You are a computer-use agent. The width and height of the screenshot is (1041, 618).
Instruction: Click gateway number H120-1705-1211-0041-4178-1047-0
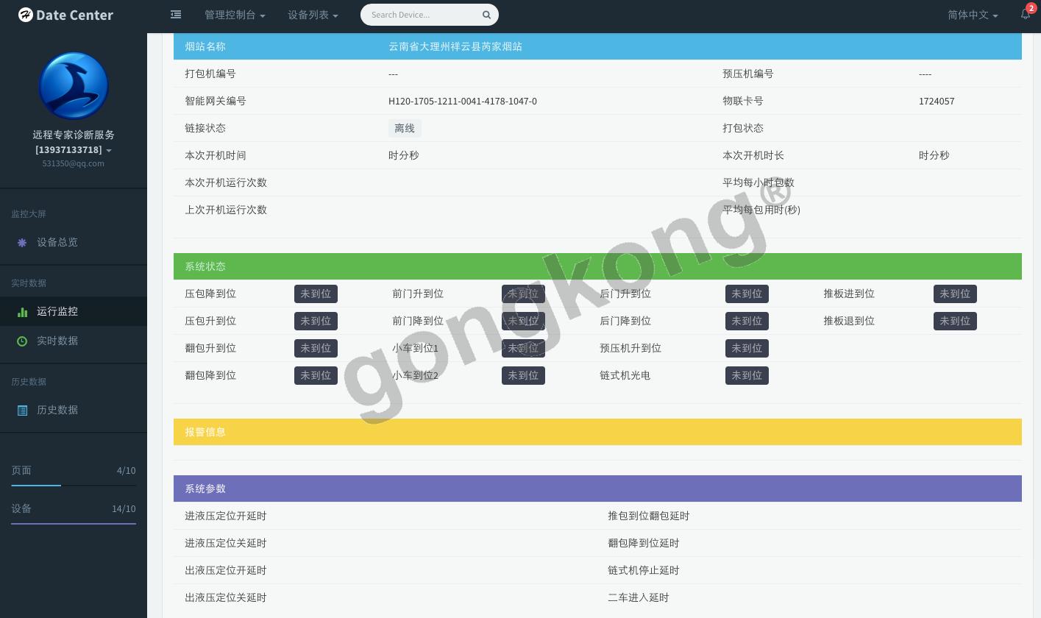point(463,102)
